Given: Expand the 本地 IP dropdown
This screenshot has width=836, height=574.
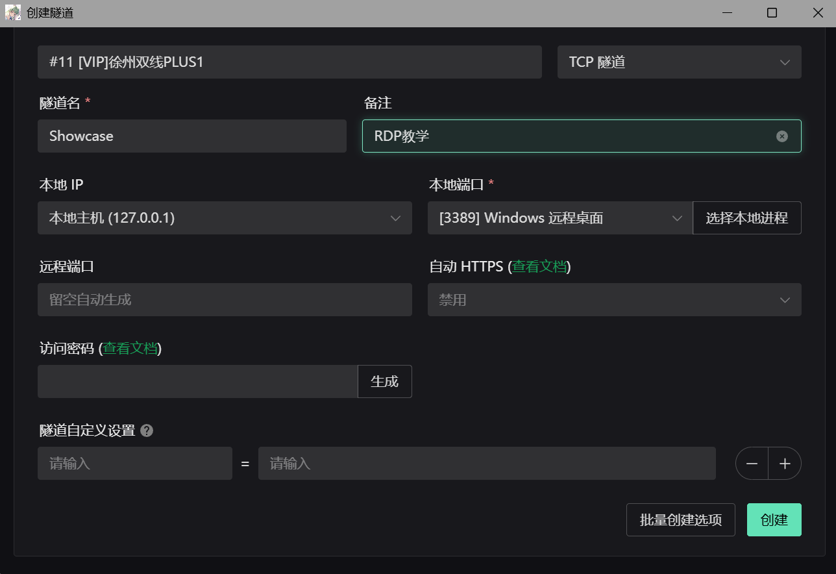Looking at the screenshot, I should point(225,218).
